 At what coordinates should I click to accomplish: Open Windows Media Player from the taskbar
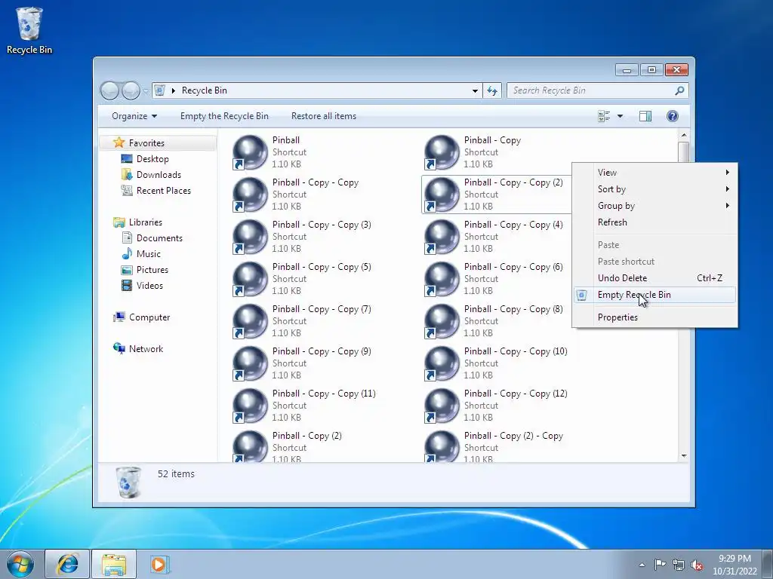click(x=160, y=564)
